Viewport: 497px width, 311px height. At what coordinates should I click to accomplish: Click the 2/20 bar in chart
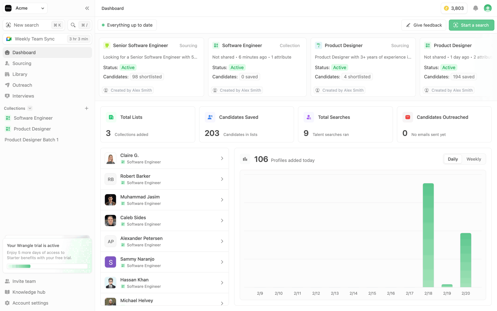466,260
